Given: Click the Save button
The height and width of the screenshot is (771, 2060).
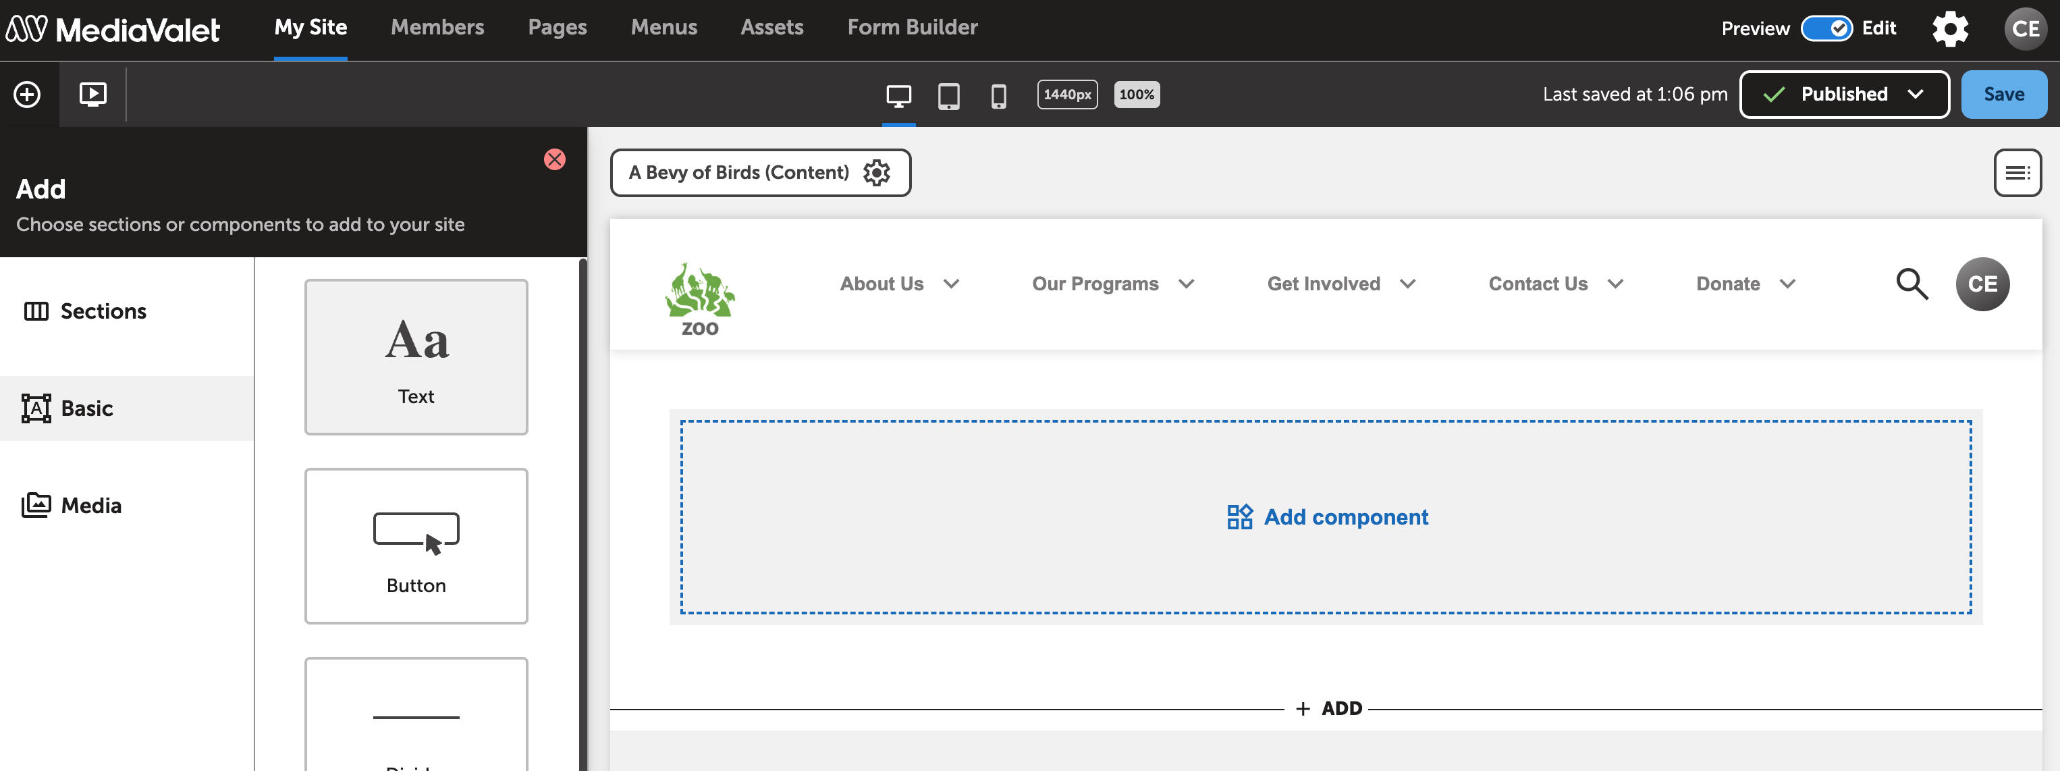Looking at the screenshot, I should pos(2004,95).
